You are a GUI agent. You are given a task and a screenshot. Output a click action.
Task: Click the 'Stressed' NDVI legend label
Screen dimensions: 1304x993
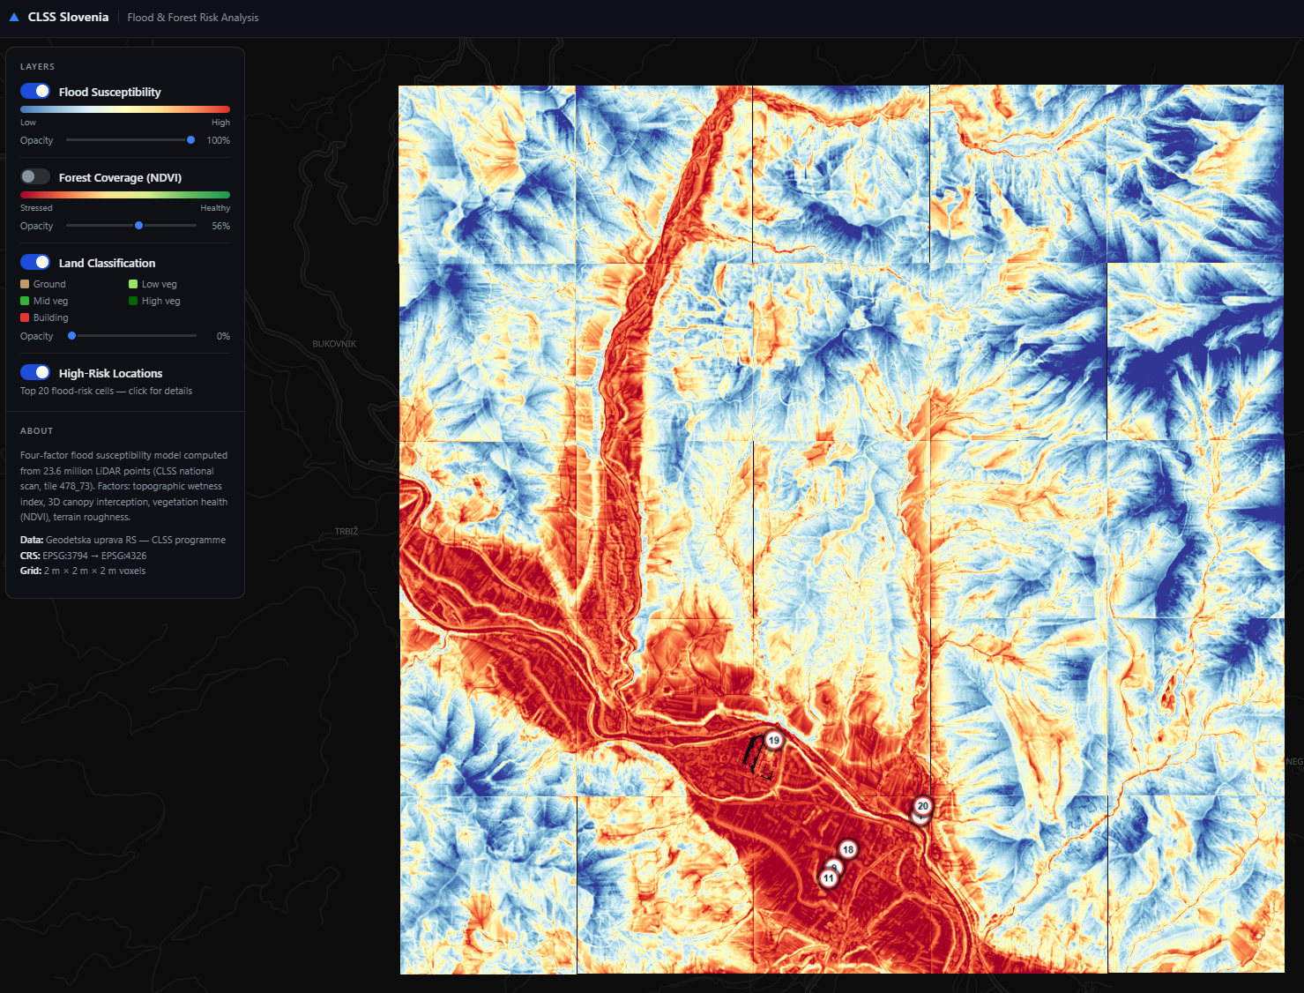(36, 208)
